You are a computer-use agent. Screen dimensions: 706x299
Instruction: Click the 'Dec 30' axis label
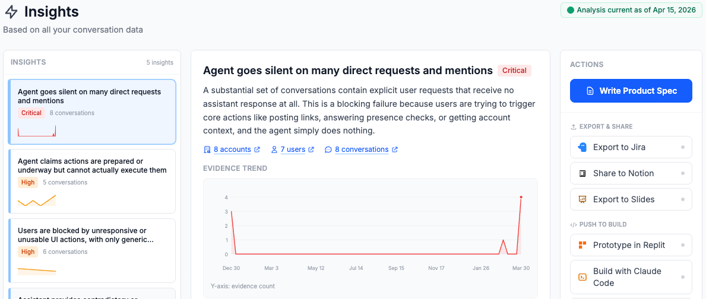(231, 268)
